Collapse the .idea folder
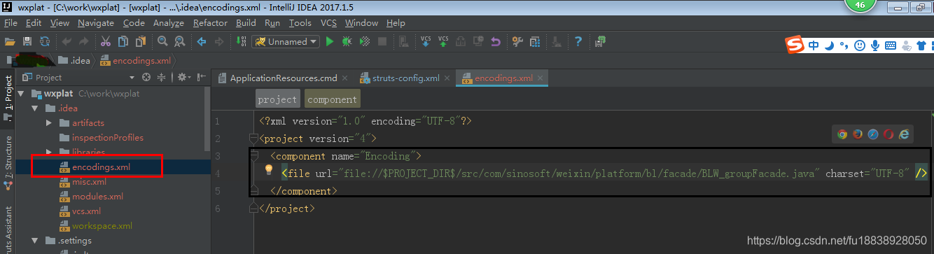 pos(35,108)
